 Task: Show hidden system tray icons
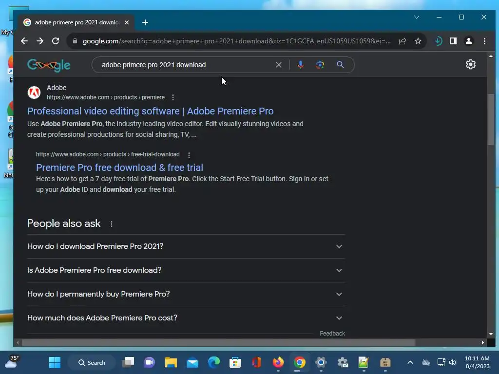(410, 362)
